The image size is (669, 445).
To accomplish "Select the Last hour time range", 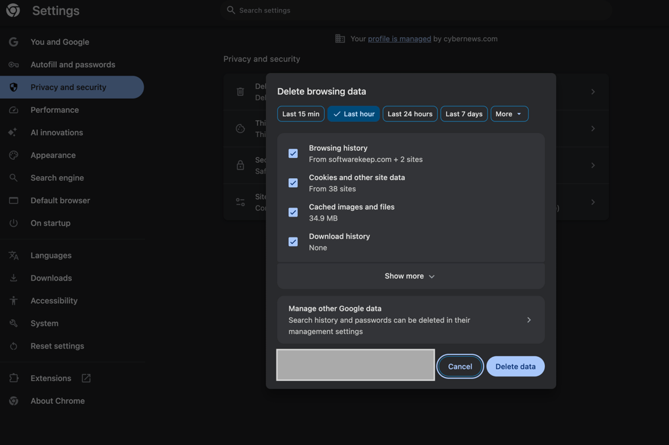I will pos(353,114).
